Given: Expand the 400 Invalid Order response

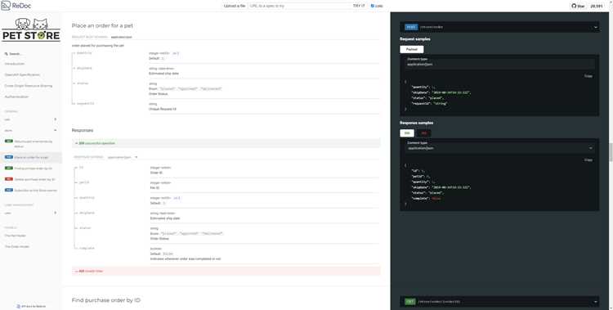Looking at the screenshot, I should [x=226, y=271].
